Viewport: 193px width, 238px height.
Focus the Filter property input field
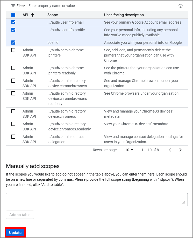(x=52, y=6)
